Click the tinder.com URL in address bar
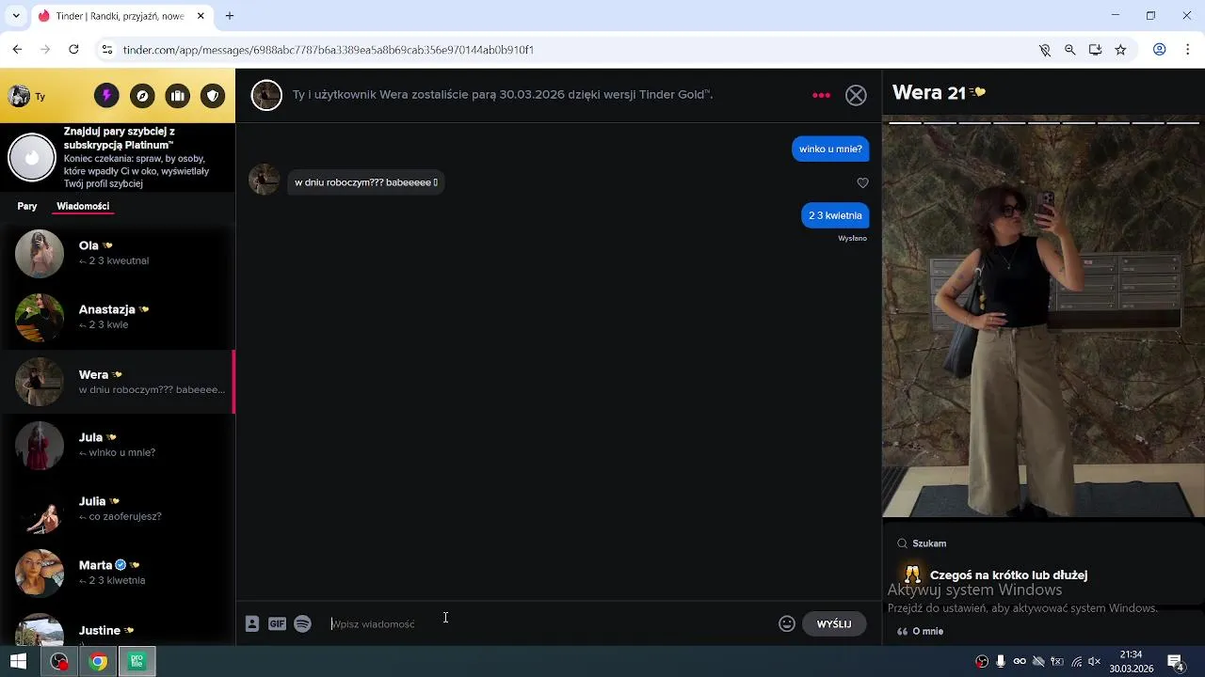The height and width of the screenshot is (677, 1205). coord(329,50)
